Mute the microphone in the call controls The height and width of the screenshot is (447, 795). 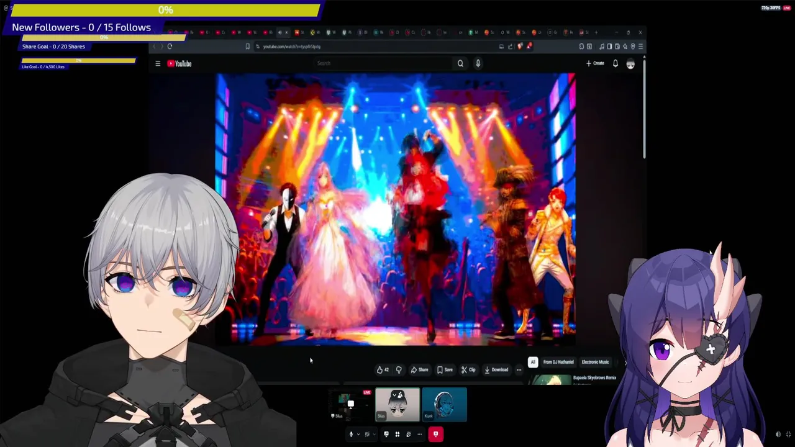point(351,435)
